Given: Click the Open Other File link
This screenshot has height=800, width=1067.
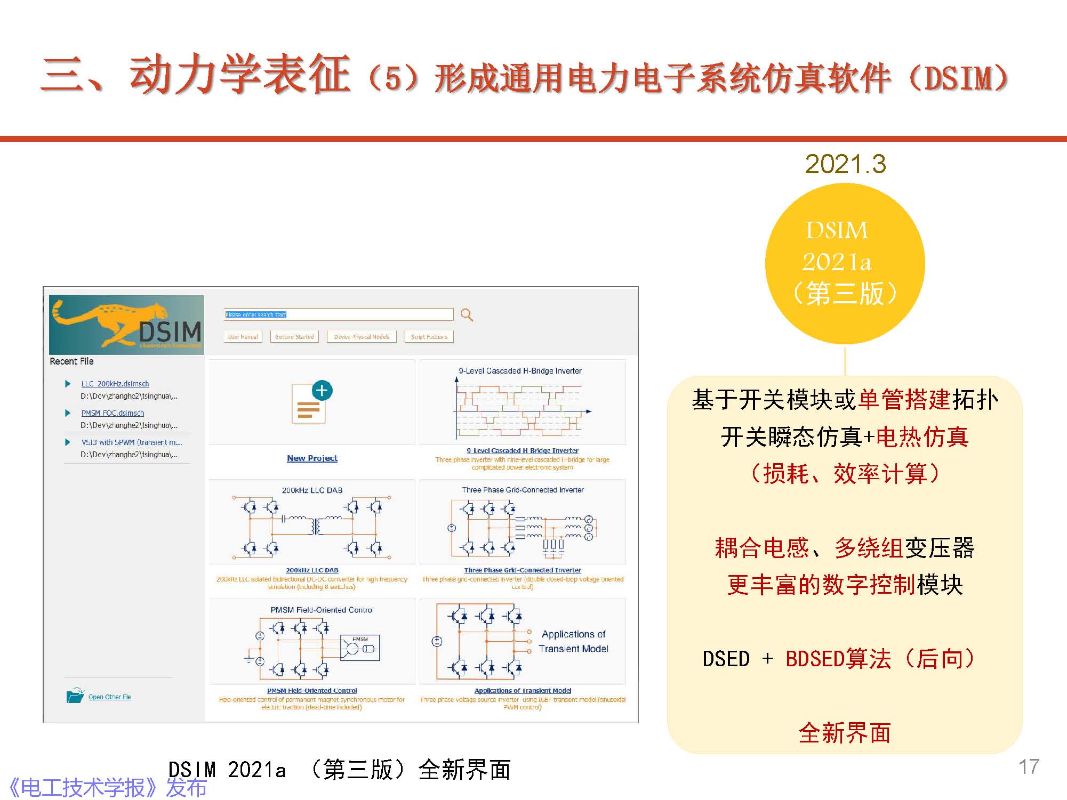Looking at the screenshot, I should click(x=109, y=697).
